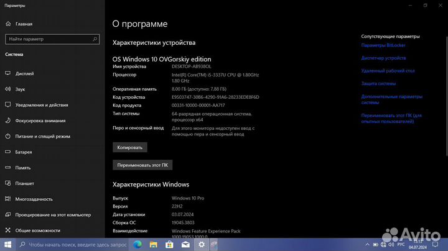Image resolution: width=448 pixels, height=251 pixels.
Task: Open the Windows Start menu
Action: click(7, 244)
